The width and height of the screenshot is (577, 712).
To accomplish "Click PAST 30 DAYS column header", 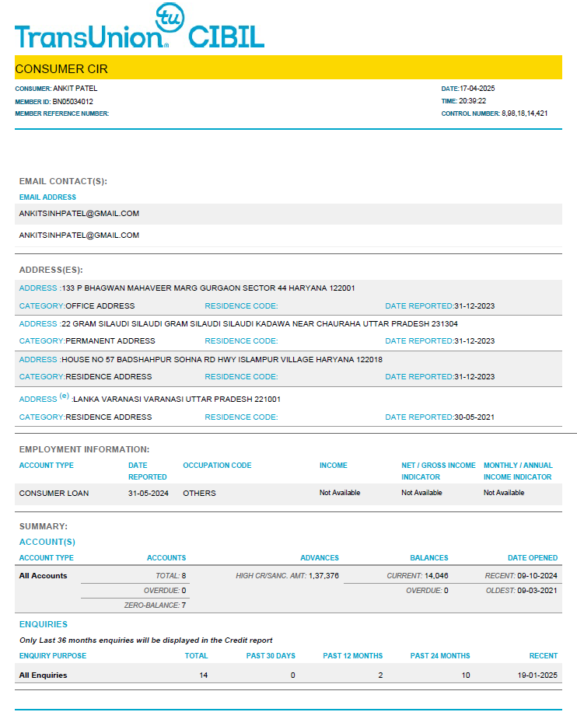I will click(271, 656).
